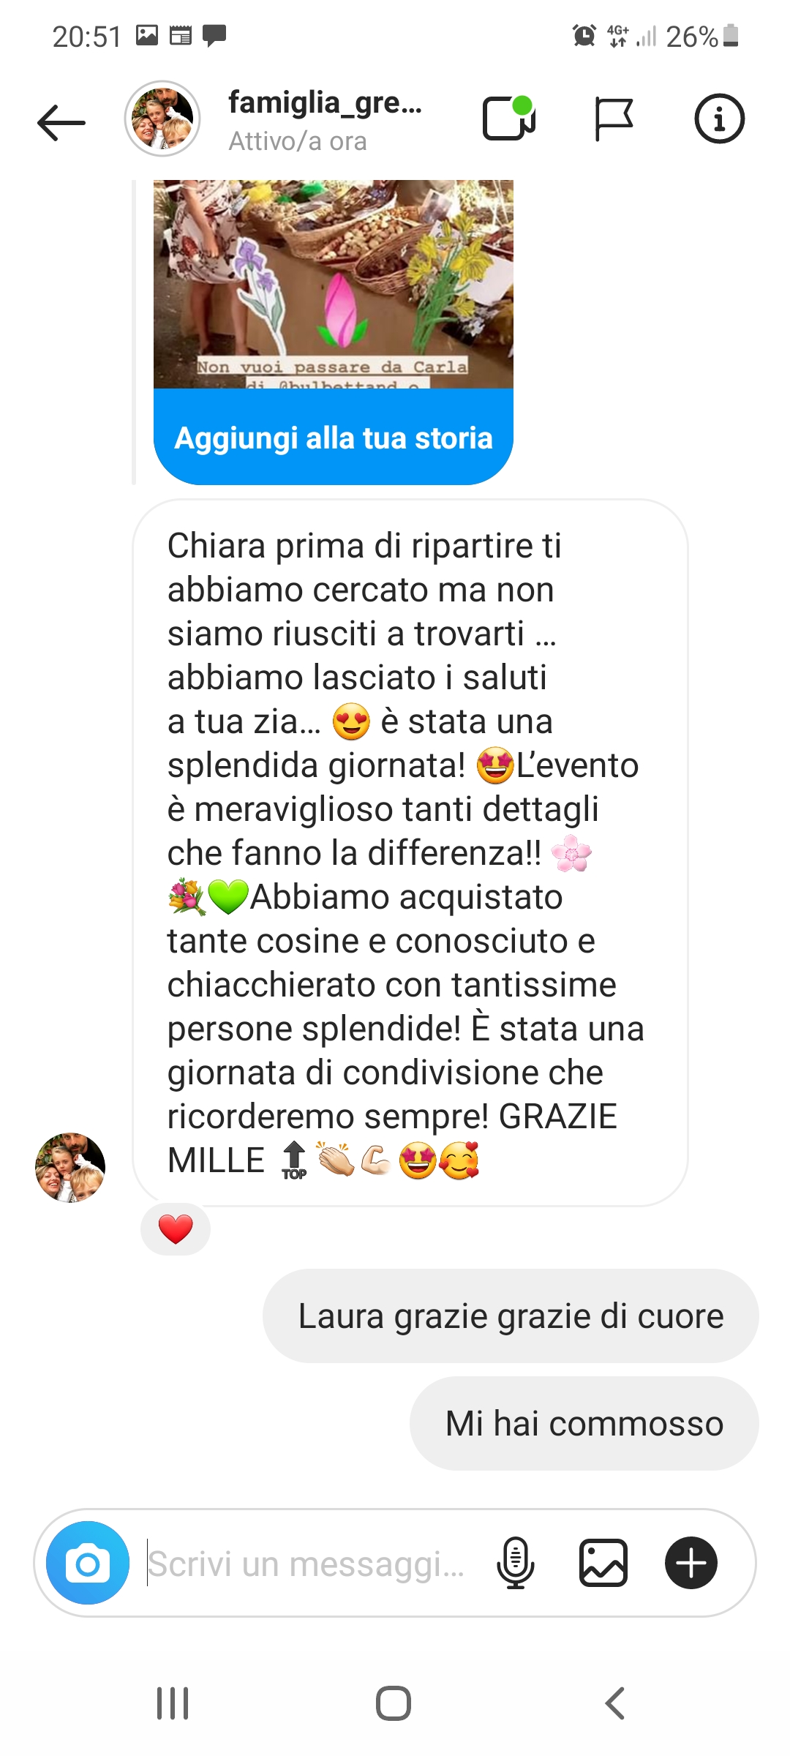
Task: Tap the red heart reaction under the message
Action: (176, 1229)
